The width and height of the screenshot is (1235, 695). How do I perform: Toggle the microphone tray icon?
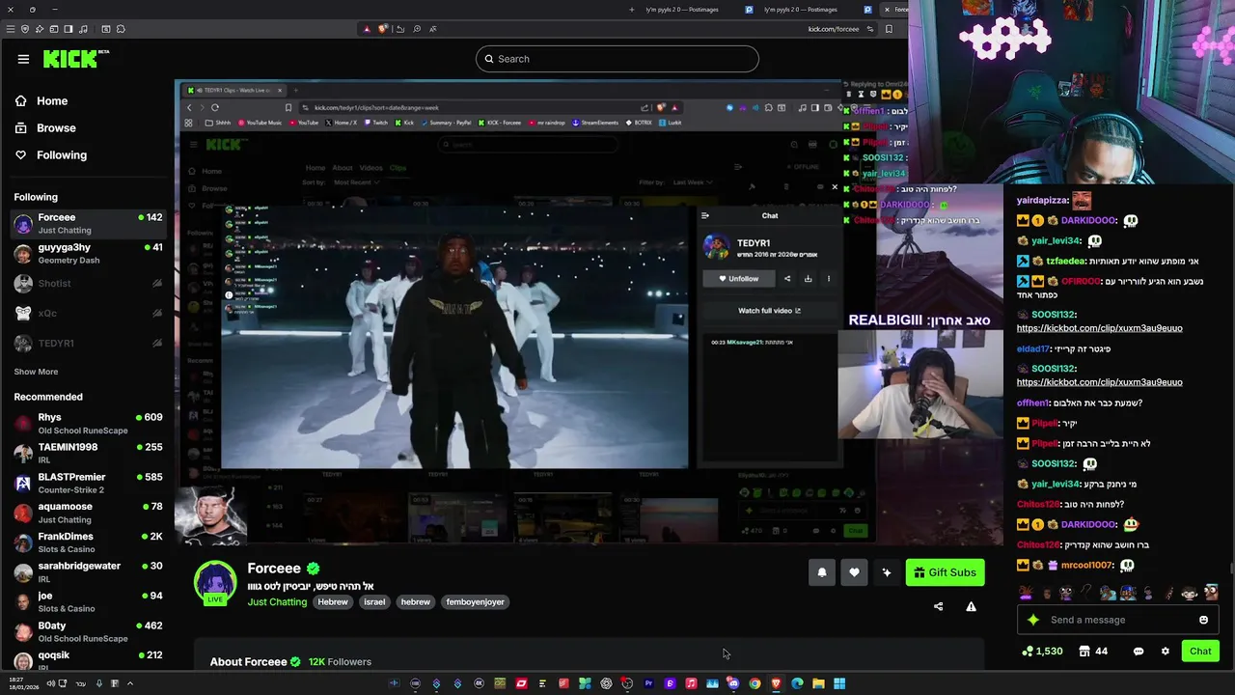pos(98,683)
